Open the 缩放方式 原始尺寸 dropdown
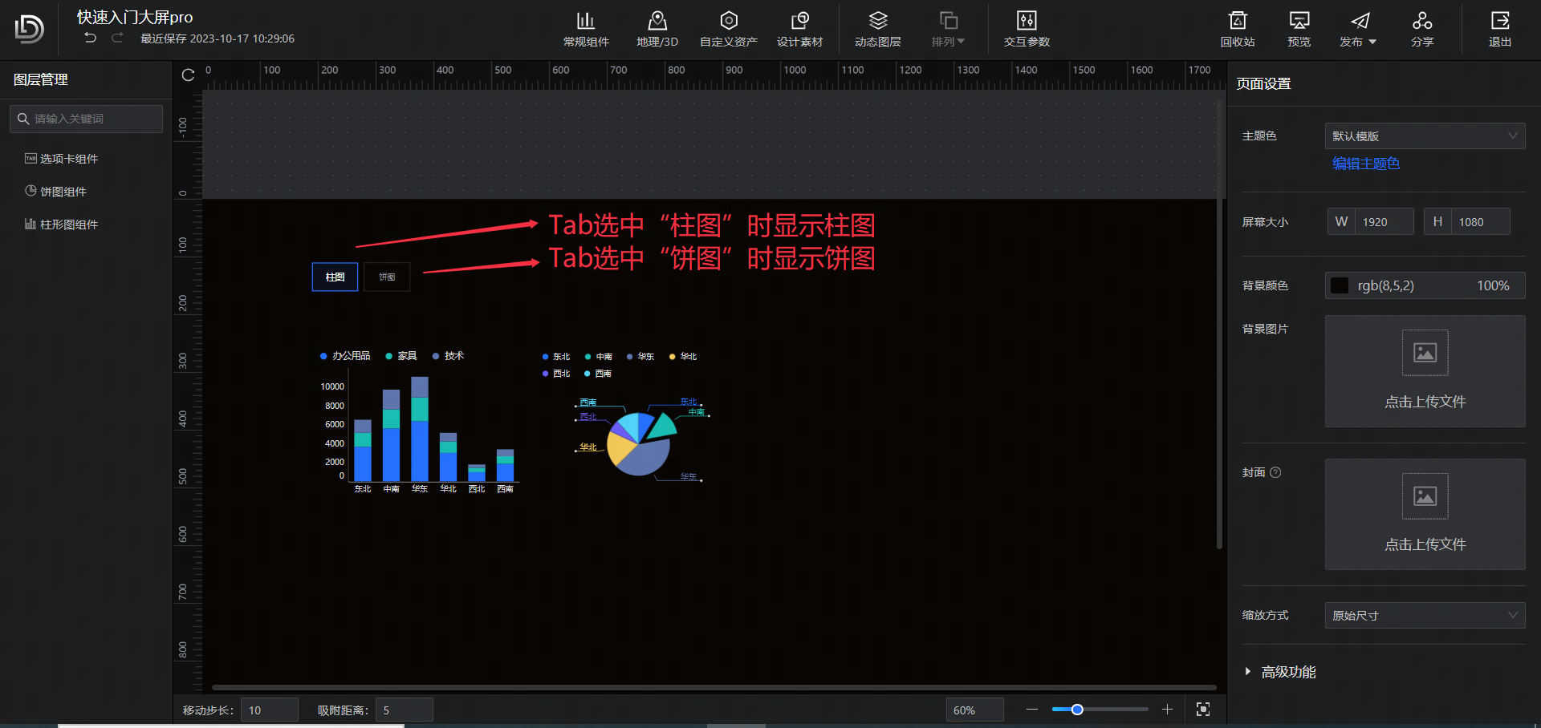This screenshot has width=1541, height=728. (1424, 616)
